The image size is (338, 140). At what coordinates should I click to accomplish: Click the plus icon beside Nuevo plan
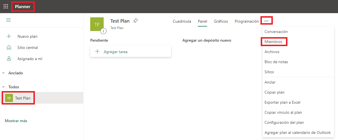click(x=9, y=36)
